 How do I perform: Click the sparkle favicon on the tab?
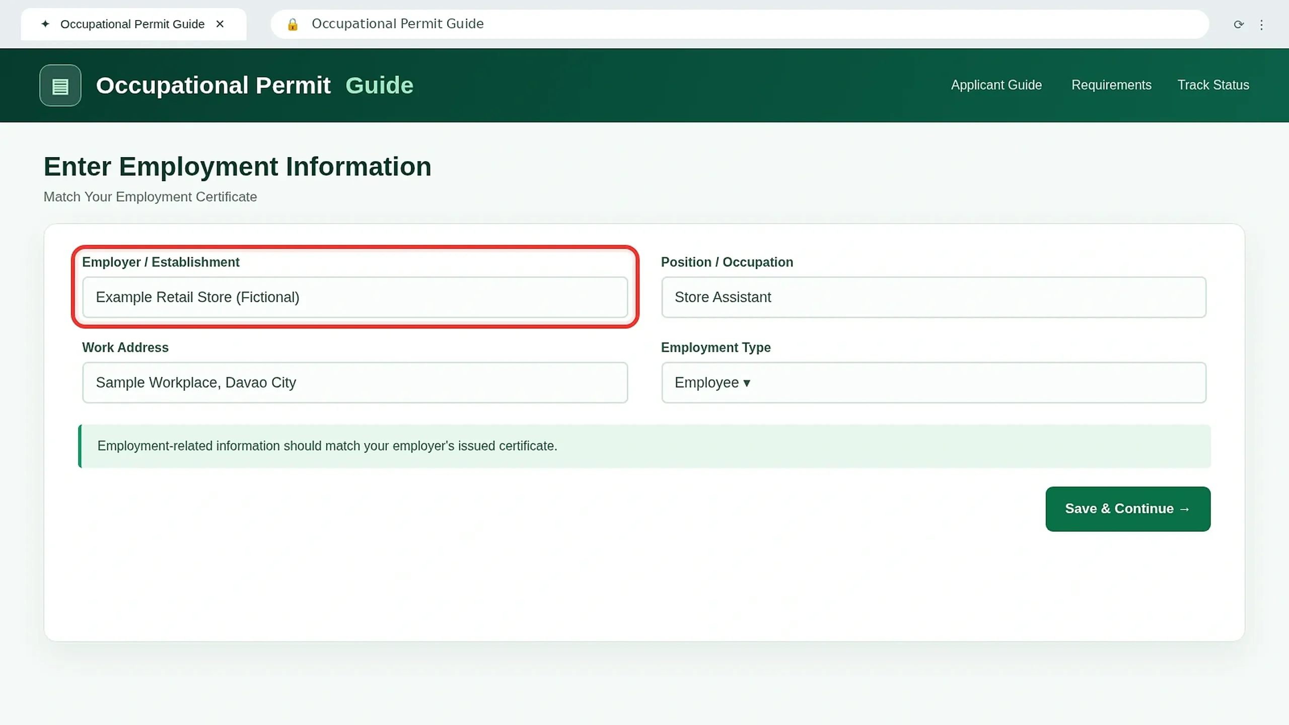(45, 24)
